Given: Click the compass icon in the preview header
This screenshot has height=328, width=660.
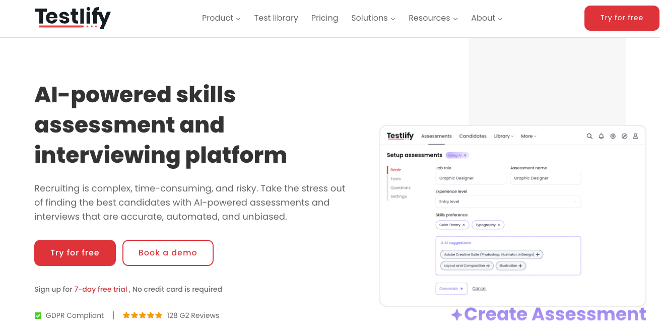Looking at the screenshot, I should coord(624,136).
